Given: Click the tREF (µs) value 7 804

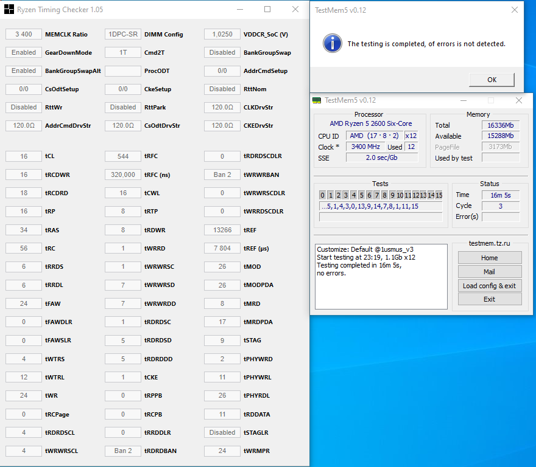Looking at the screenshot, I should click(x=222, y=248).
